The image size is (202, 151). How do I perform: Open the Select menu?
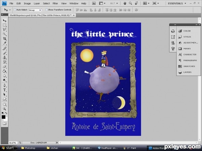(x=46, y=3)
